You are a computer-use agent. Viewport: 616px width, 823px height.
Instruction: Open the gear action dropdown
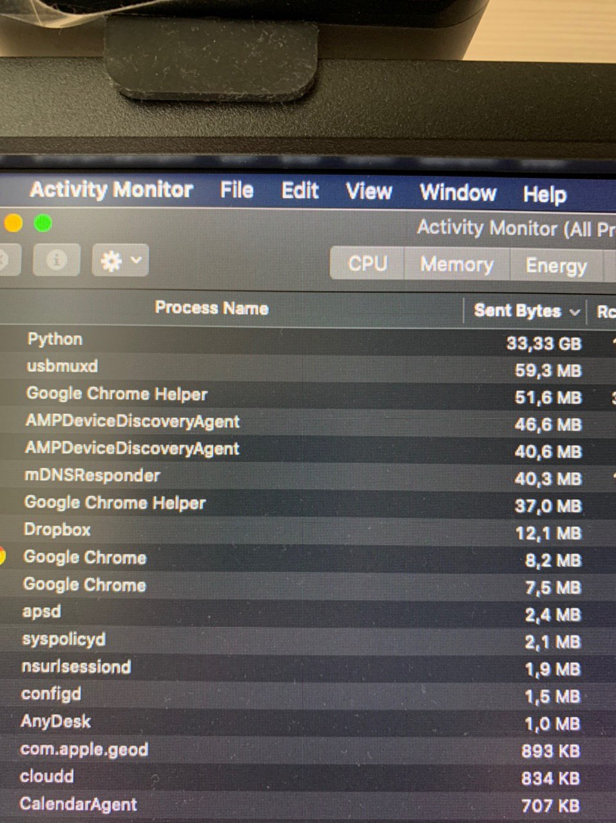(x=120, y=261)
